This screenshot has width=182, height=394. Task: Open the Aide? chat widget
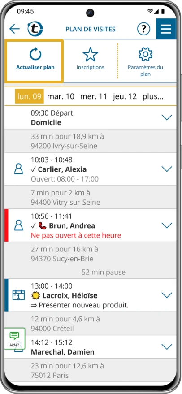15,338
